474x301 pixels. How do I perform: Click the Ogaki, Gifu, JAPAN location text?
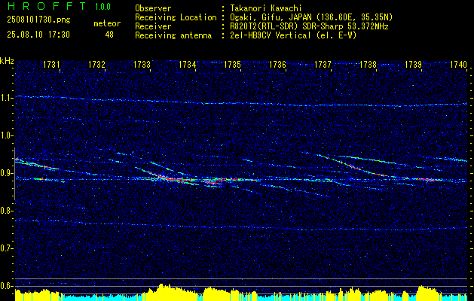(311, 17)
